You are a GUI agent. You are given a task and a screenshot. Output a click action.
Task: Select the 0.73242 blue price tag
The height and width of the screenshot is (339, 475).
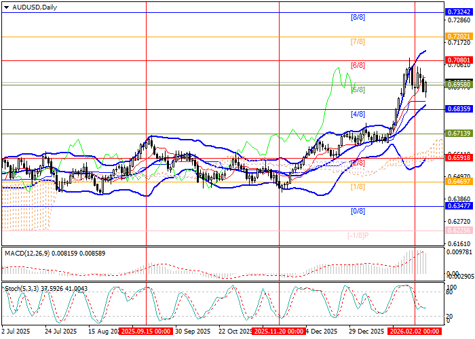(x=459, y=12)
